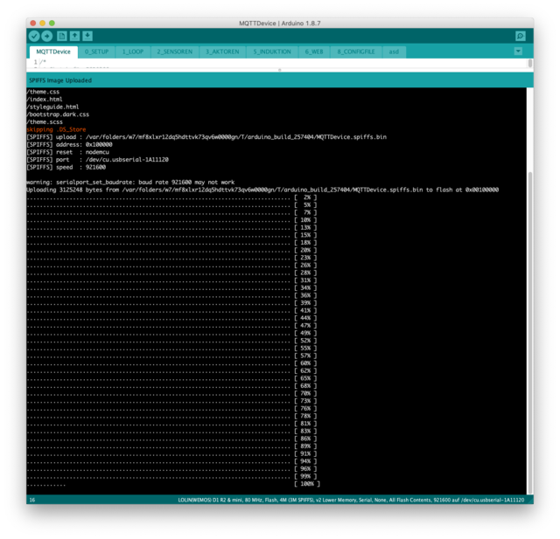Image resolution: width=560 pixels, height=539 pixels.
Task: Click the console output vertical scrollbar
Action: coord(530,332)
